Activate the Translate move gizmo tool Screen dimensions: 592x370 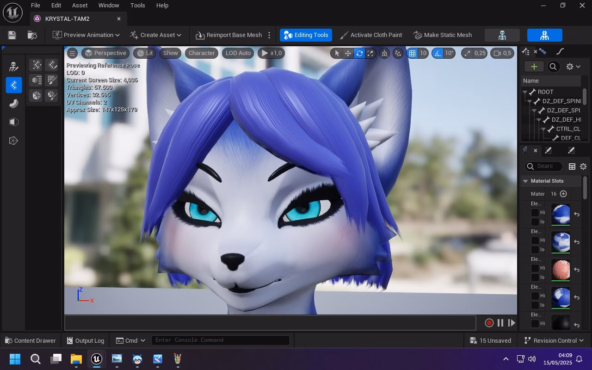pos(348,53)
